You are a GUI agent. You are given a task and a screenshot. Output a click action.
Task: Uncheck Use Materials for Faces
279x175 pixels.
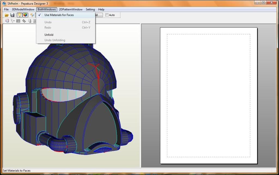(x=59, y=15)
